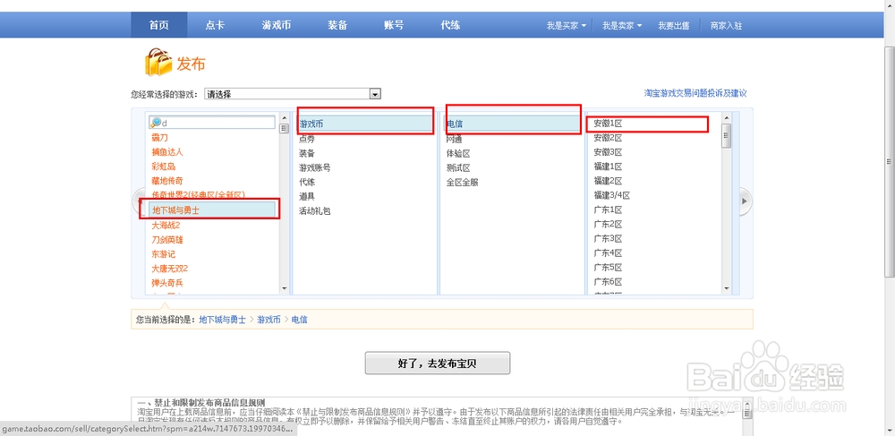Click the left arrow beside the game list

pyautogui.click(x=137, y=201)
